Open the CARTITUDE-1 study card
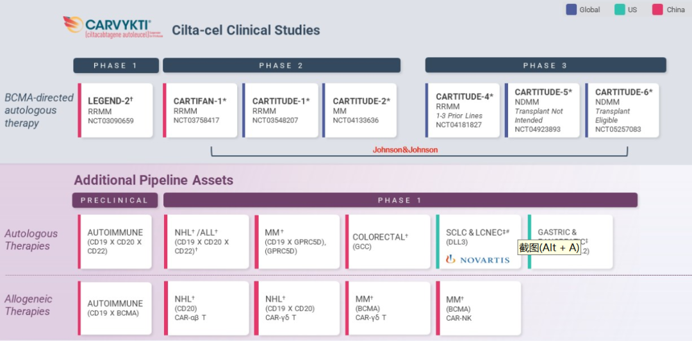 (x=281, y=110)
